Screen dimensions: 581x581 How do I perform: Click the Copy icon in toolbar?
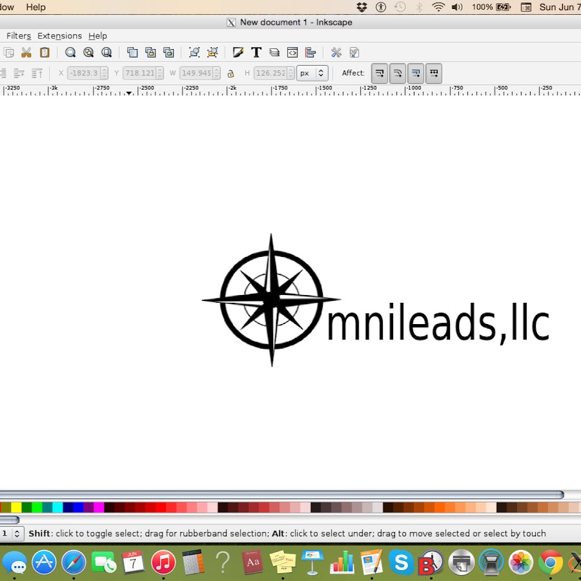[x=9, y=52]
